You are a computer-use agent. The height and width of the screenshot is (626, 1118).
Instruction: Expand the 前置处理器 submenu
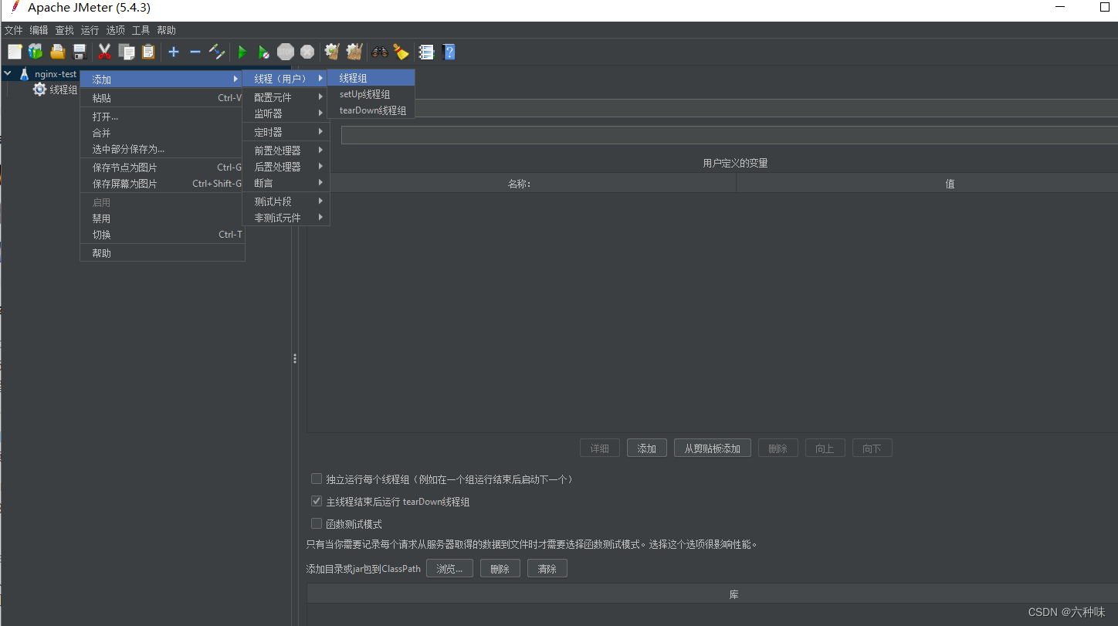286,151
